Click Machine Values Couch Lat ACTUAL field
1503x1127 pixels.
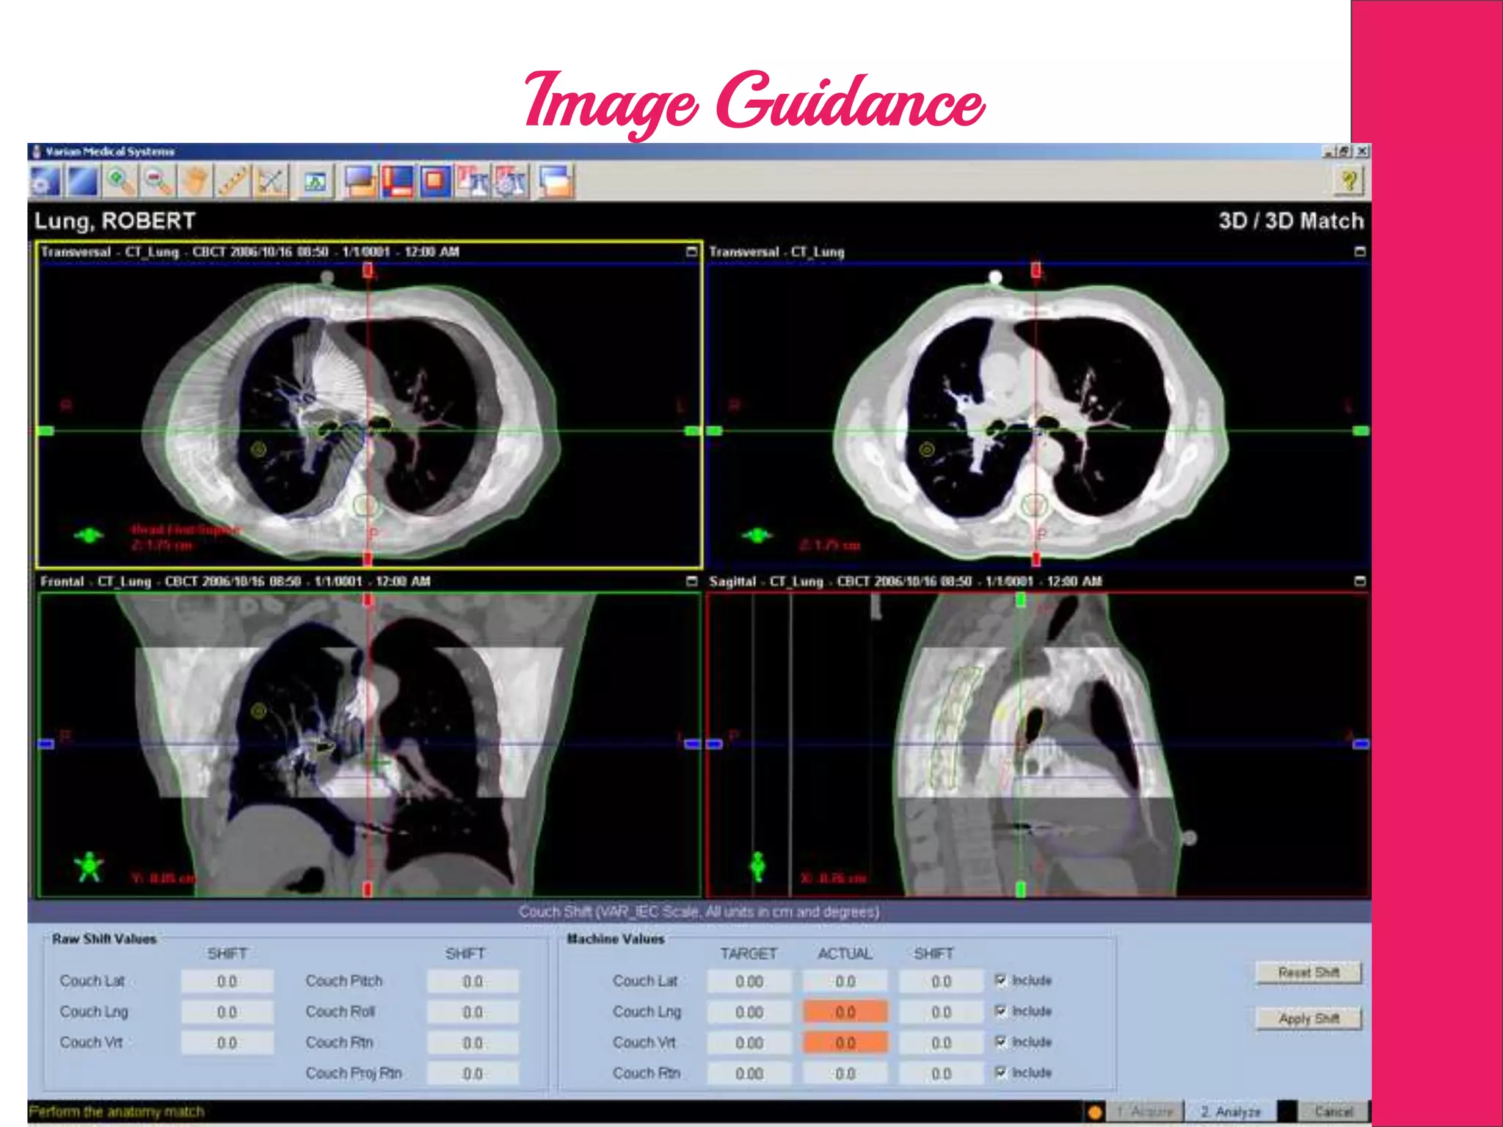[845, 982]
